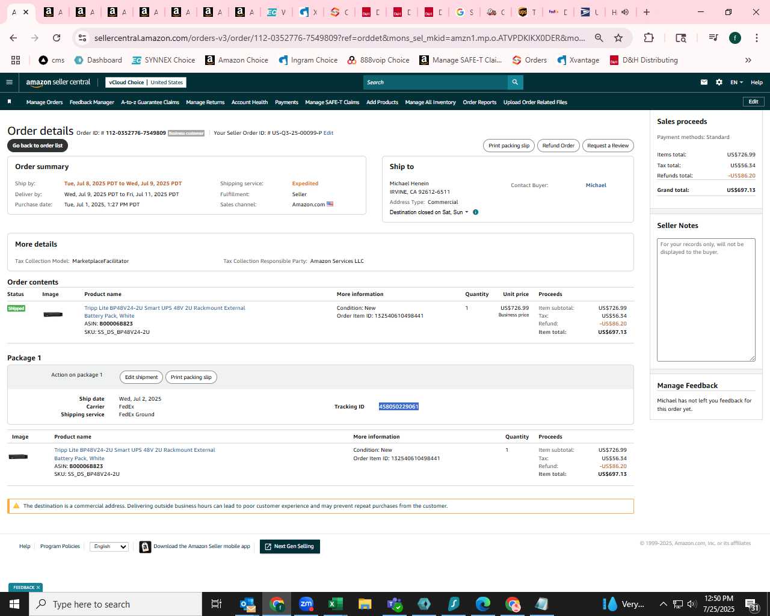Open Excel from the taskbar

[x=336, y=604]
